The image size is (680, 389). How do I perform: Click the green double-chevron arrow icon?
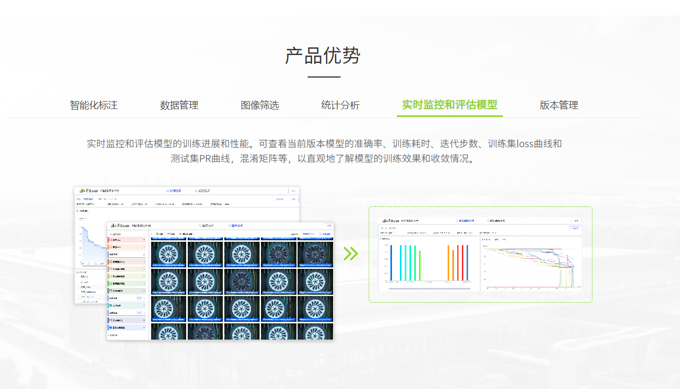351,254
